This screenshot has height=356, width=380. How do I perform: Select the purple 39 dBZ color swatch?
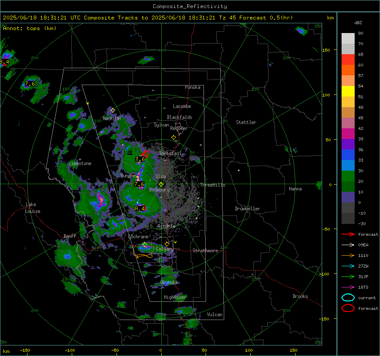click(x=348, y=144)
